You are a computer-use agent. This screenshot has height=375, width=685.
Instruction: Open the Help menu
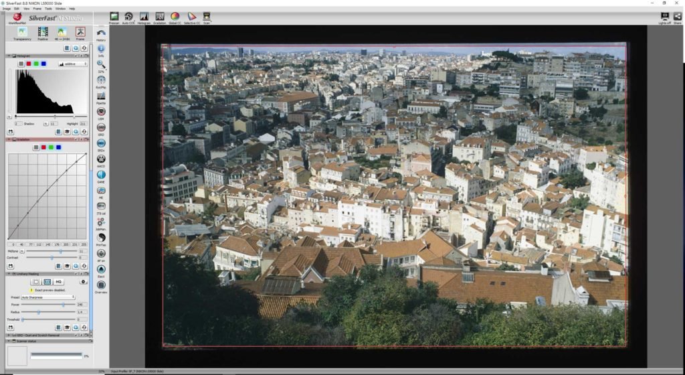coord(72,9)
